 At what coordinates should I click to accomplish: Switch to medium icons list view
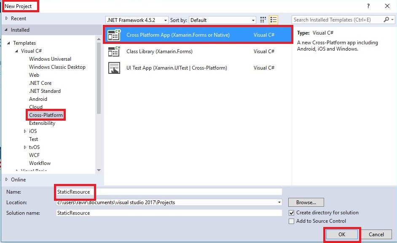point(274,20)
